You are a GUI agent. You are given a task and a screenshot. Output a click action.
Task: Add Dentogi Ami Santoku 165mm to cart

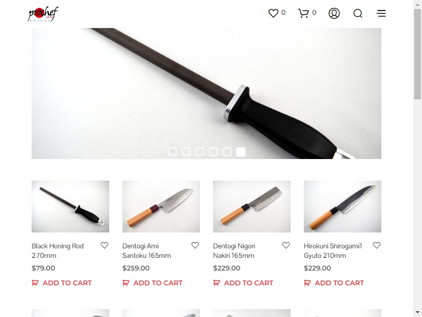click(152, 283)
